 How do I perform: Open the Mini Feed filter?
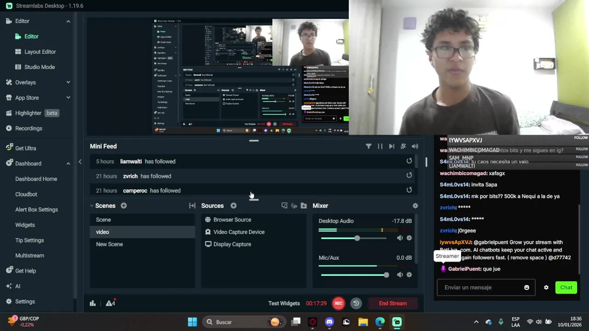point(369,146)
